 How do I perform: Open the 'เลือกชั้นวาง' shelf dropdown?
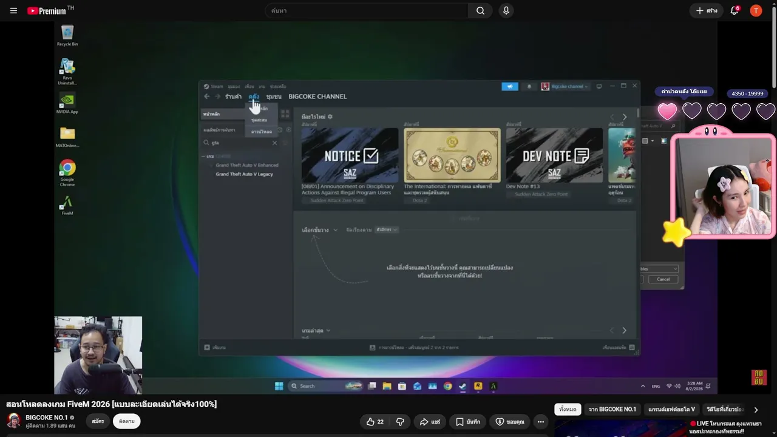click(320, 230)
